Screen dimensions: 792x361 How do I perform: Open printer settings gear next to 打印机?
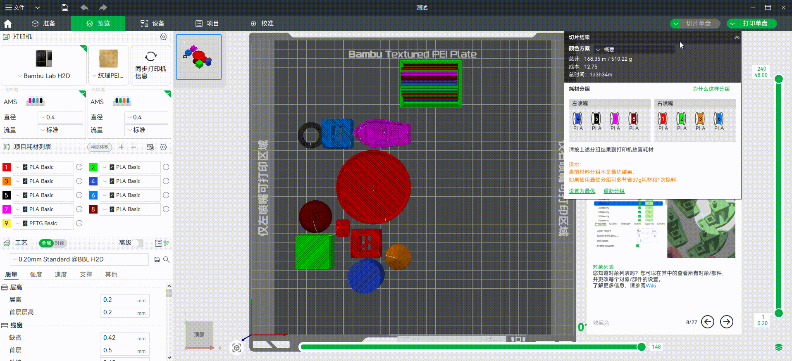(164, 37)
